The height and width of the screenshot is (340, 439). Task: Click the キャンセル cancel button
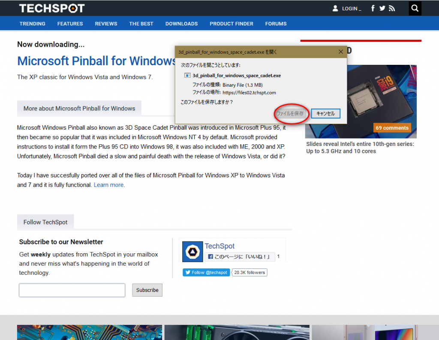325,114
